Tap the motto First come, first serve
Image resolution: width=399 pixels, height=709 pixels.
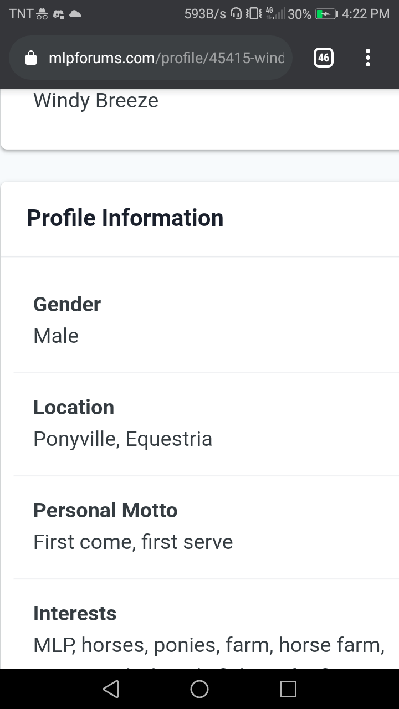[133, 542]
